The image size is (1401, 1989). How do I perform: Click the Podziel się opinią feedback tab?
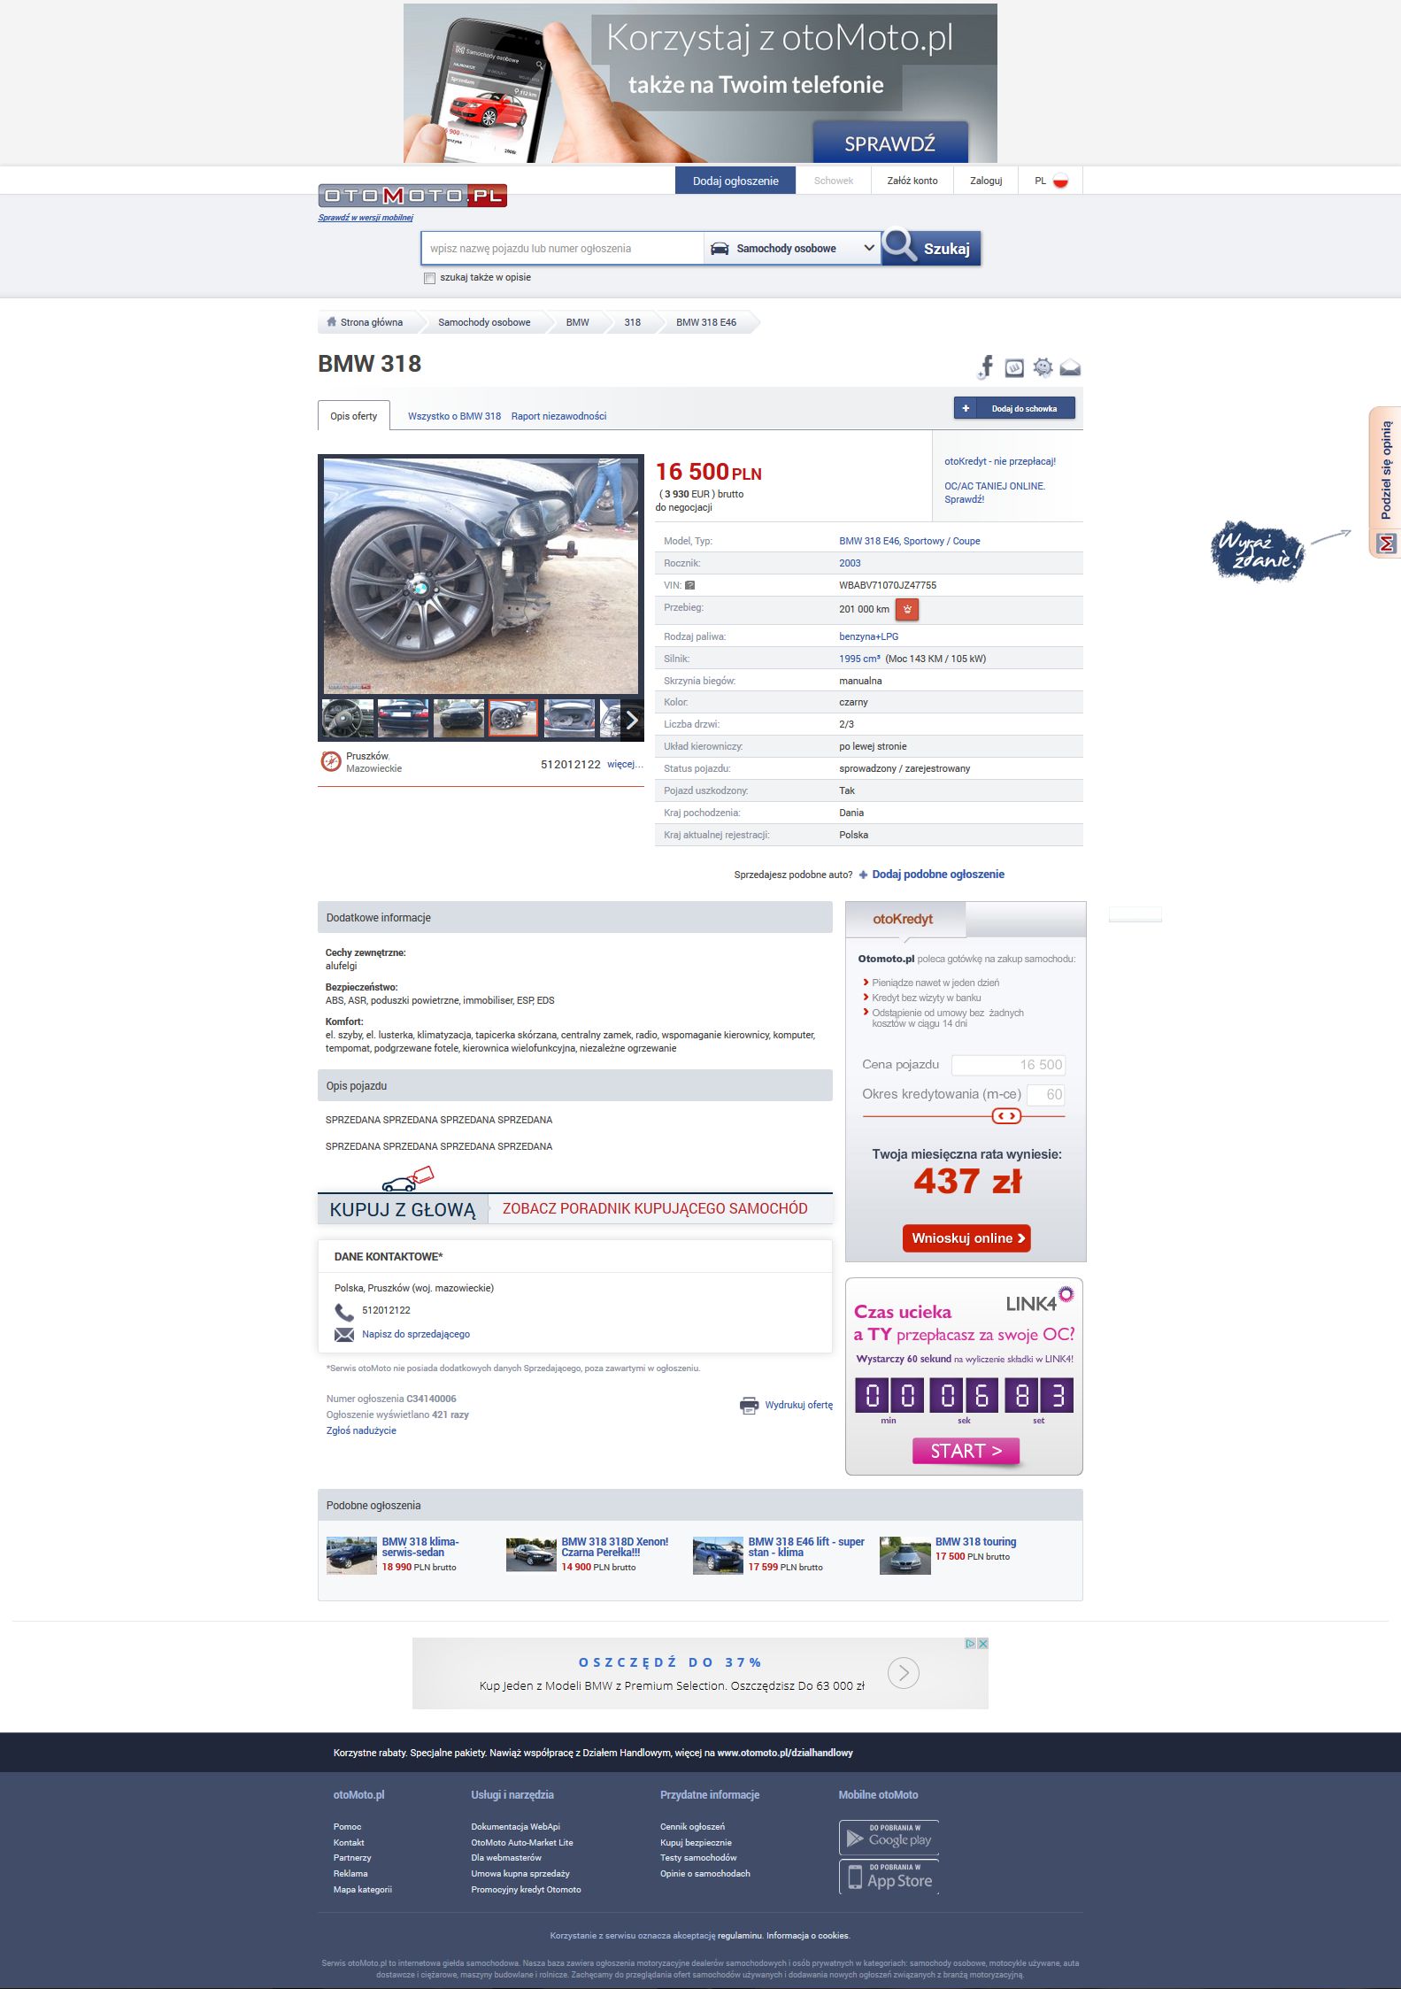(x=1385, y=482)
